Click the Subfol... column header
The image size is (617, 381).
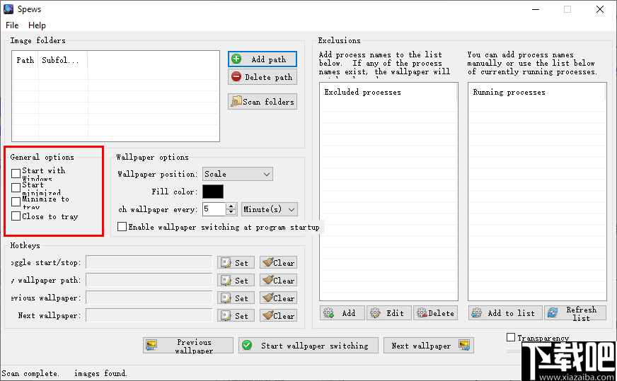63,60
